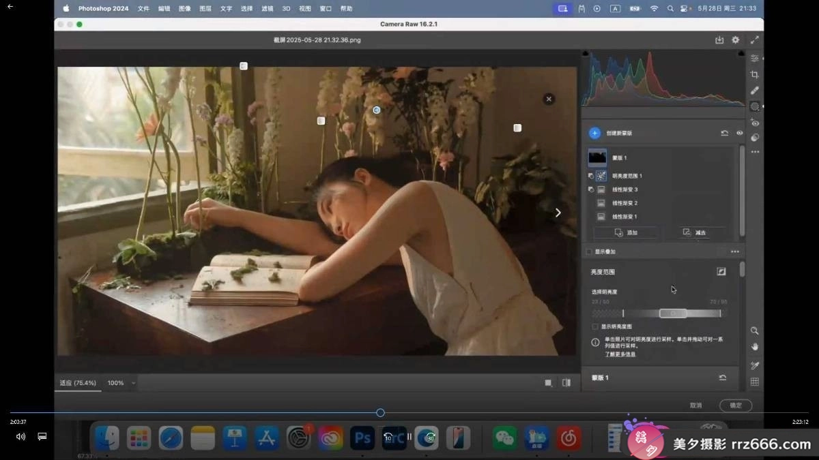Image resolution: width=819 pixels, height=460 pixels.
Task: Toggle single view mode icon
Action: (x=548, y=383)
